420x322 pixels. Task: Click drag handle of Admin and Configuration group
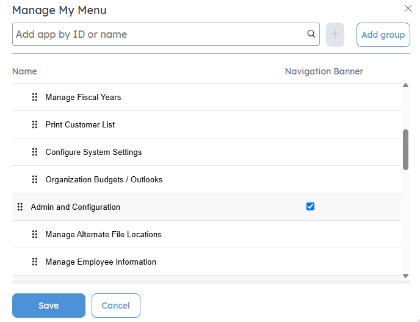tap(20, 207)
